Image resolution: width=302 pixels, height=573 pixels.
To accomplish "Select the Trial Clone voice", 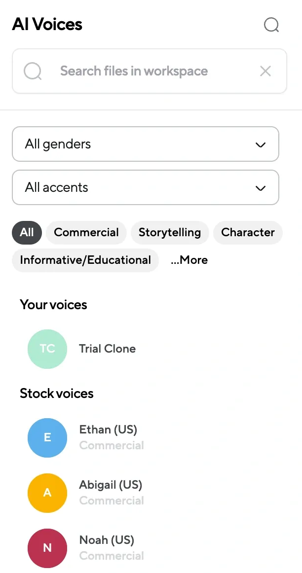I will pyautogui.click(x=107, y=349).
